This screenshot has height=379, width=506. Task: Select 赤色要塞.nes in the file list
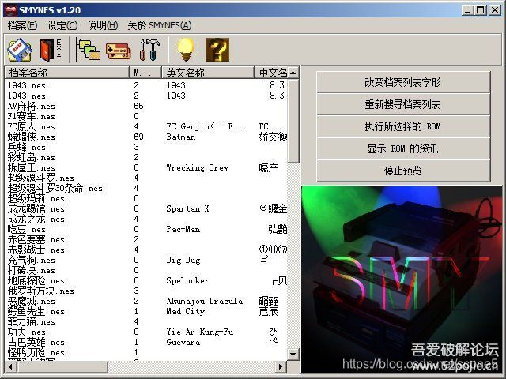pyautogui.click(x=36, y=240)
